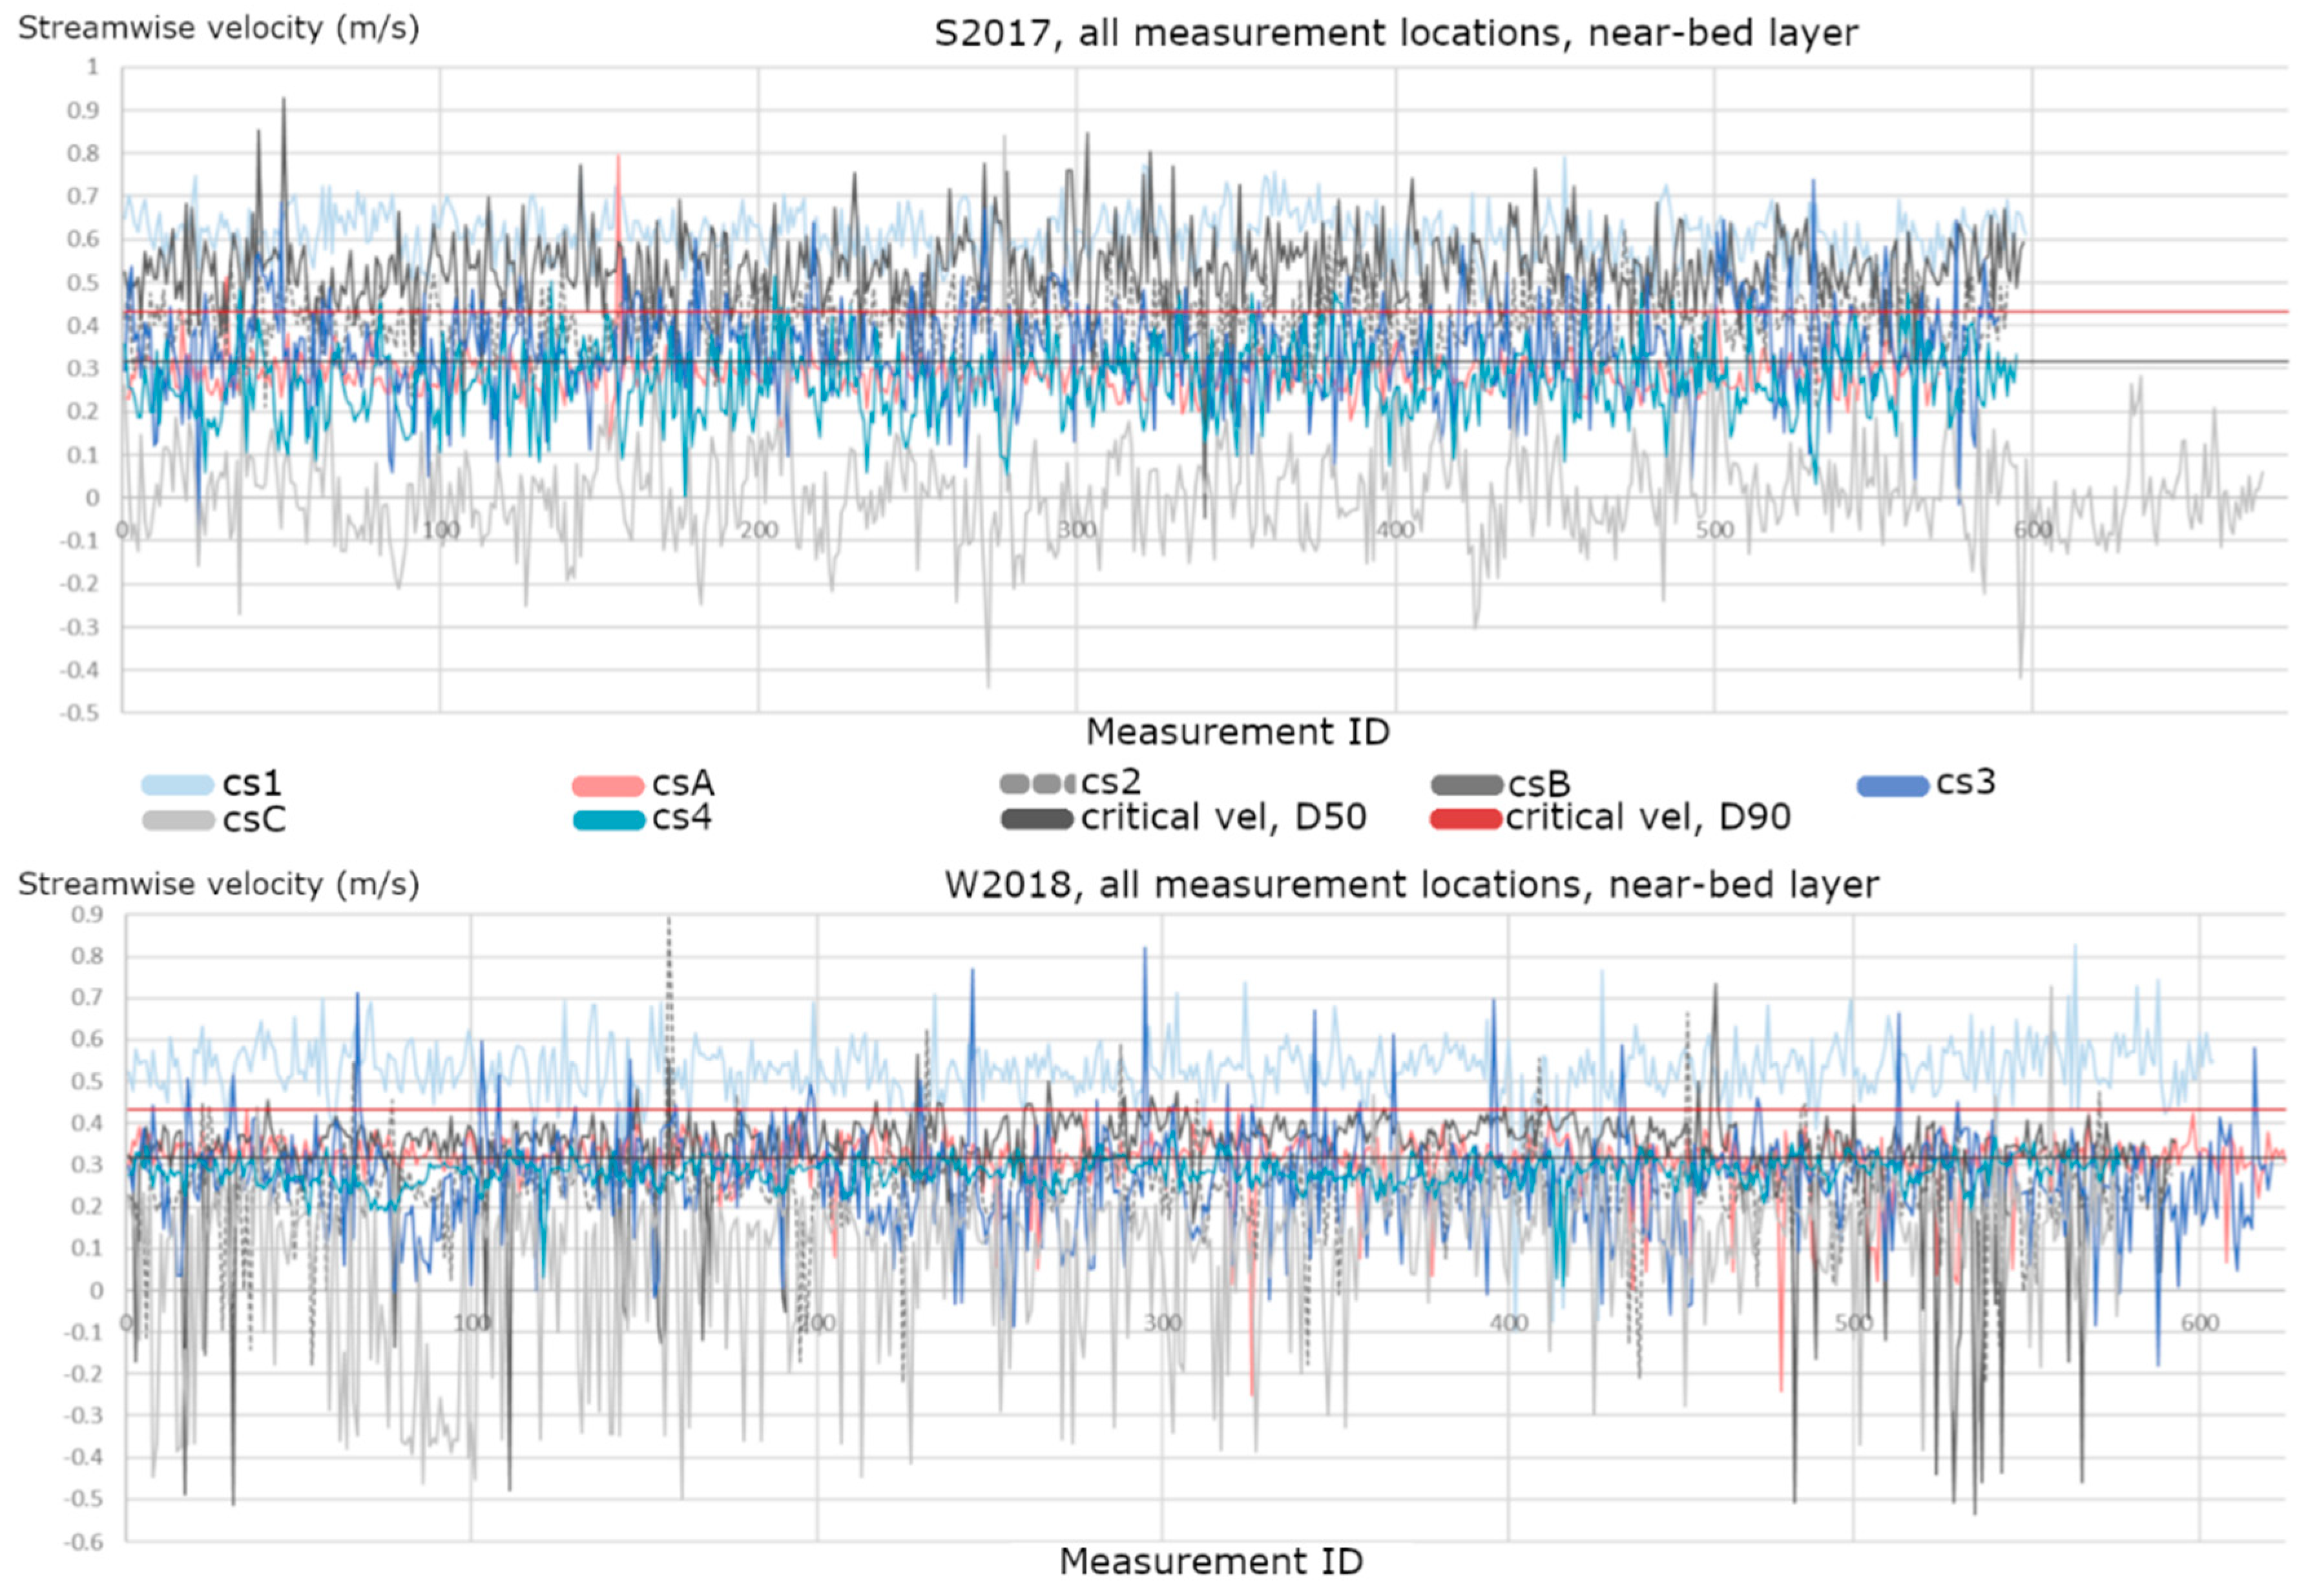This screenshot has width=2306, height=1596.
Task: Click the critical vel, D90 legend label
Action: 1648,818
